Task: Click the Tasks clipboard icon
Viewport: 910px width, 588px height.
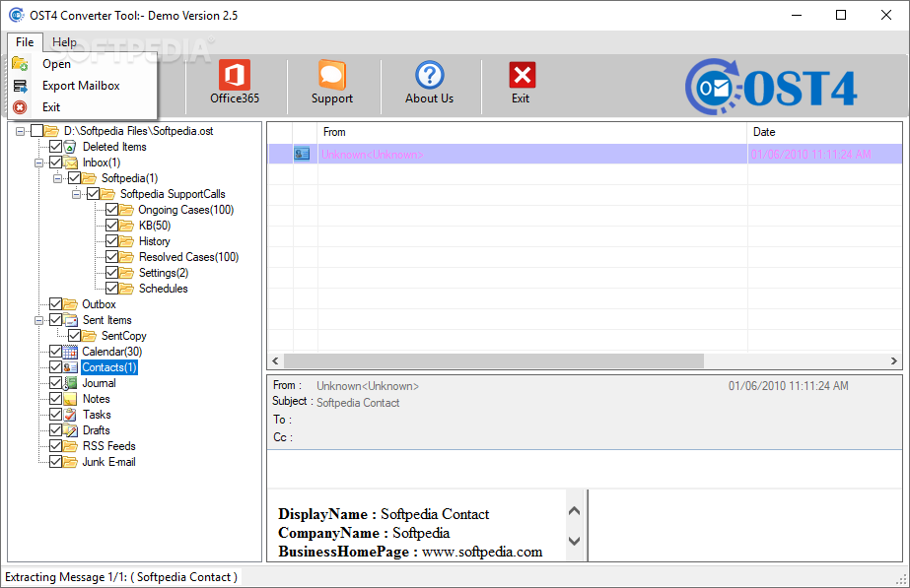Action: 70,415
